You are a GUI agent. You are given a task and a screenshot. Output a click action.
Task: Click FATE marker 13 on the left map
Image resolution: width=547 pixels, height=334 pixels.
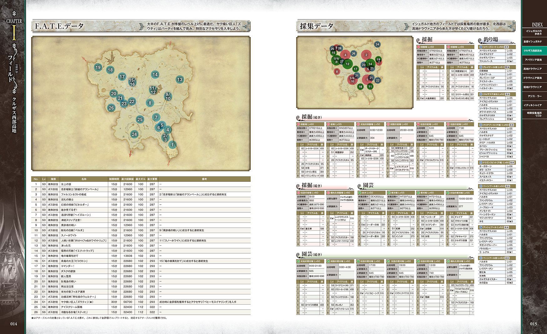pos(179,80)
